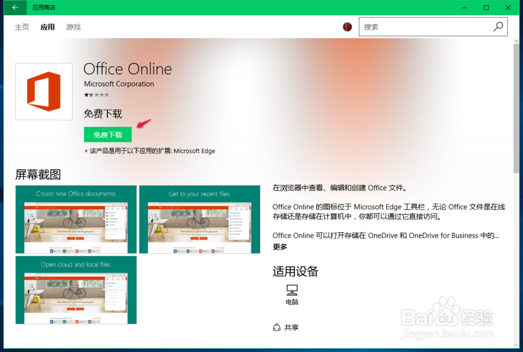Click '在浏览器中查看、编辑和创建 Office 文件' text
This screenshot has width=523, height=352.
pos(340,188)
